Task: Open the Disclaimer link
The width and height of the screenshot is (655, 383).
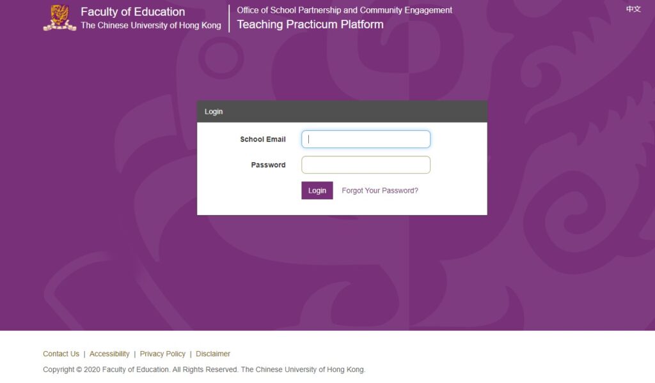Action: [213, 354]
